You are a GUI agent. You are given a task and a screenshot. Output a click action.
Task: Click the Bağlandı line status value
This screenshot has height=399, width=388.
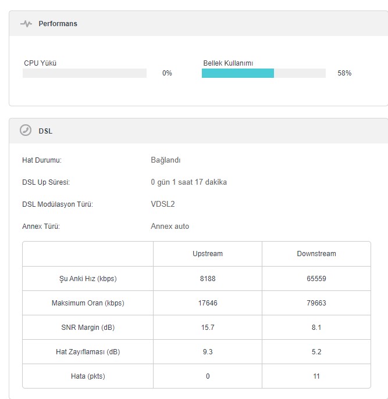coord(166,160)
